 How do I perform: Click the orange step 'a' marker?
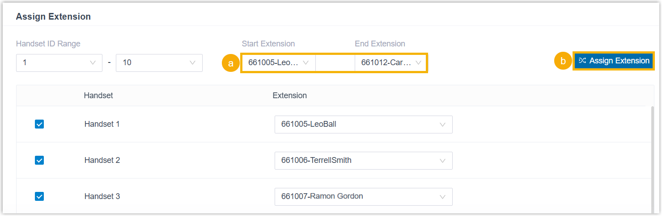231,63
